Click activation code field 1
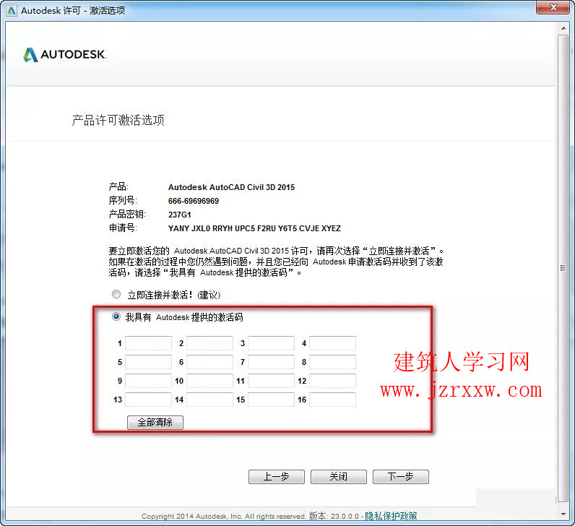575x526 pixels. [x=148, y=343]
